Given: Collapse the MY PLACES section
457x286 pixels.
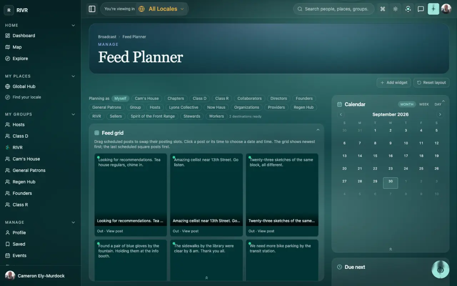Looking at the screenshot, I should tap(73, 76).
